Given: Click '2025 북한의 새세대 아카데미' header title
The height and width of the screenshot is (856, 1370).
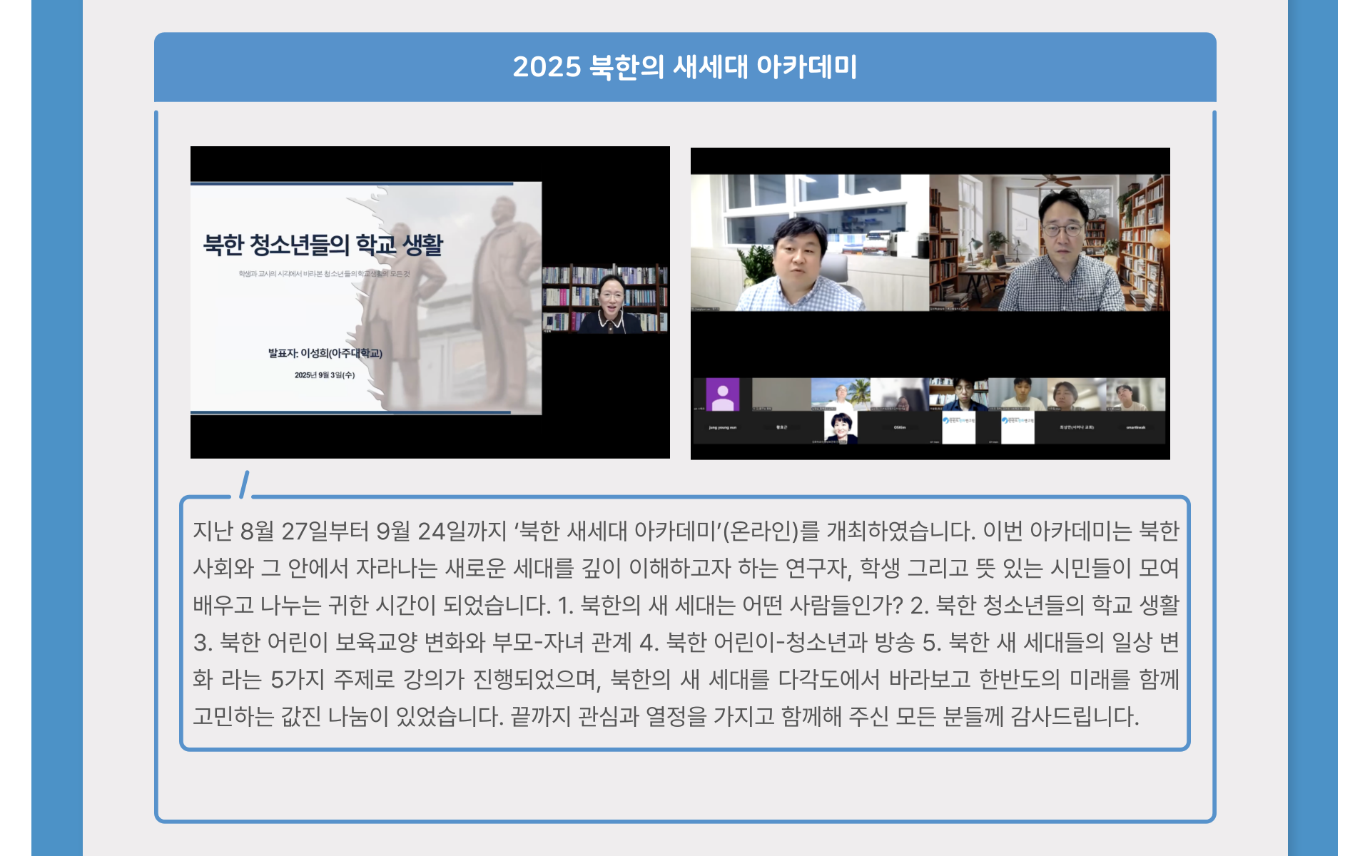Looking at the screenshot, I should (x=684, y=67).
